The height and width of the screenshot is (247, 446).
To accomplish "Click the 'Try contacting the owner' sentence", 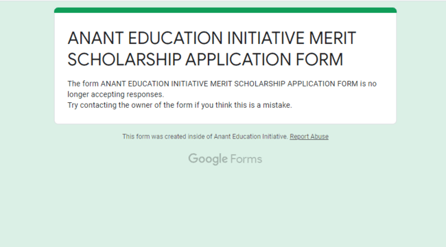I will click(x=180, y=105).
